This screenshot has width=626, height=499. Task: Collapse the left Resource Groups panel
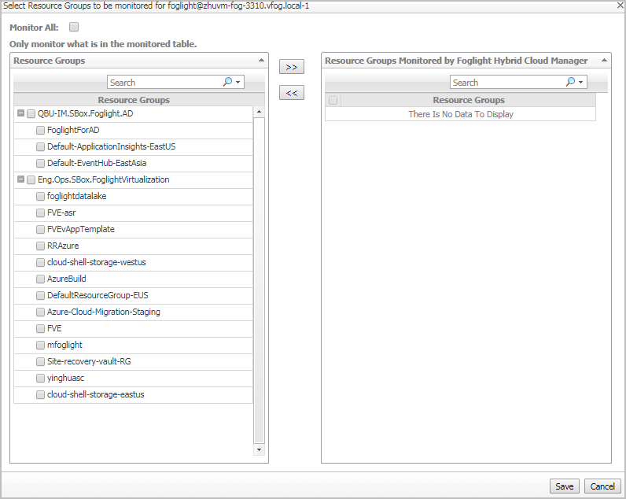tap(261, 61)
